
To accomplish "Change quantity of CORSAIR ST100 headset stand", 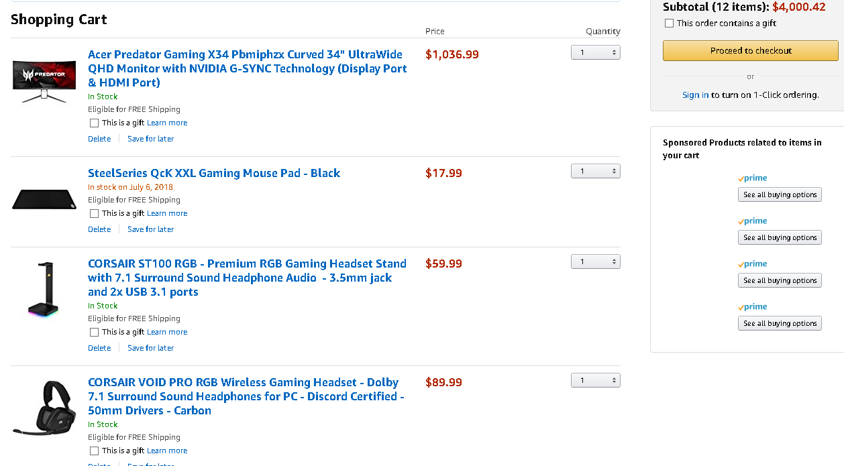I will (x=595, y=261).
